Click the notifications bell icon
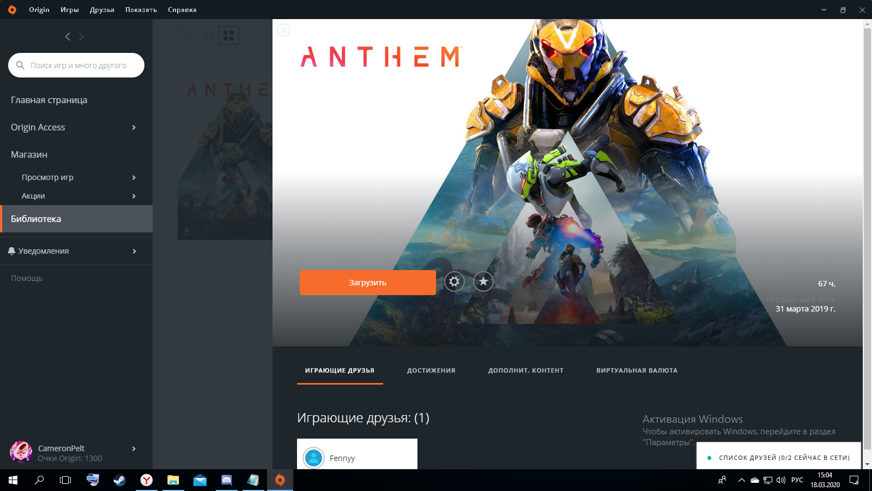This screenshot has width=872, height=491. tap(11, 251)
